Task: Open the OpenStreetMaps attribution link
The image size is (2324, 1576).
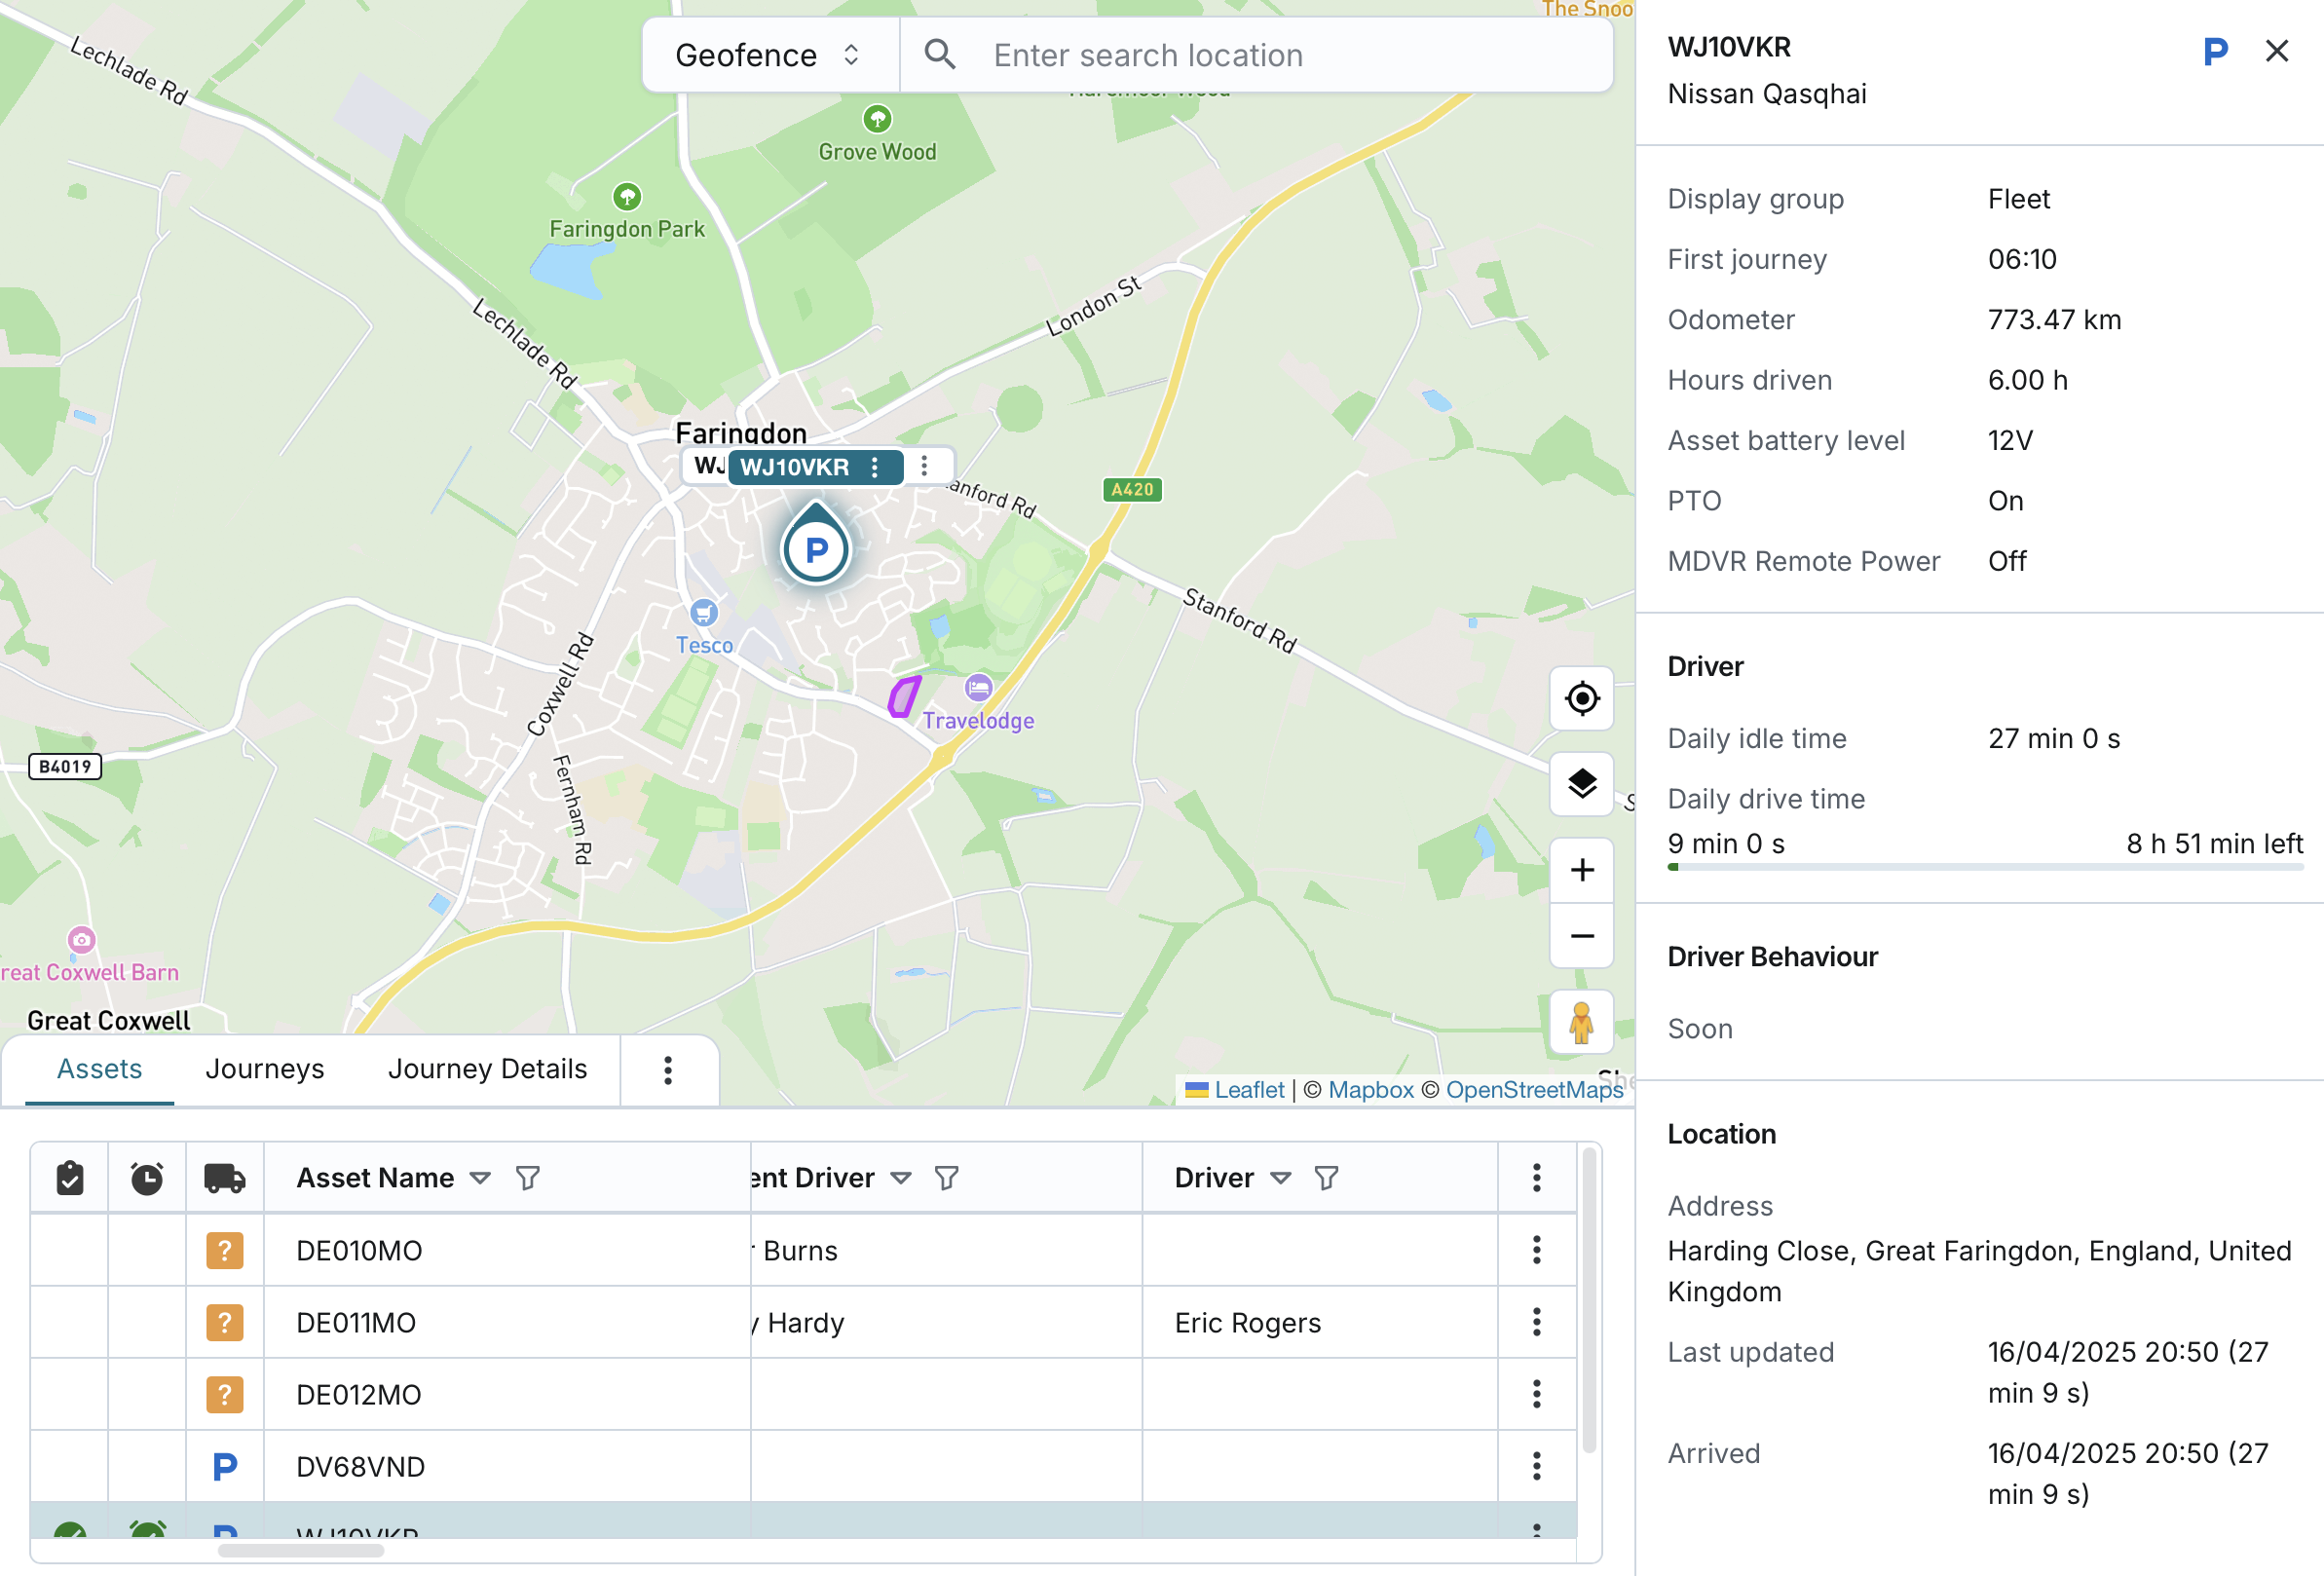Action: [1534, 1090]
